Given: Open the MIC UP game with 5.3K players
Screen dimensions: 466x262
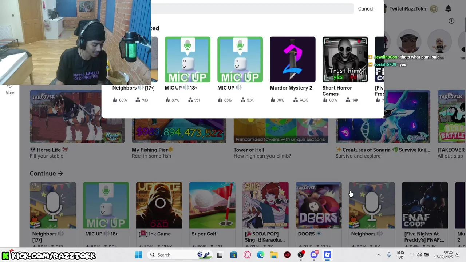Looking at the screenshot, I should tap(240, 59).
